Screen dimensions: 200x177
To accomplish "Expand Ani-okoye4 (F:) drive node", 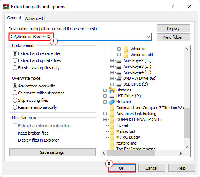I will pyautogui.click(x=112, y=73).
